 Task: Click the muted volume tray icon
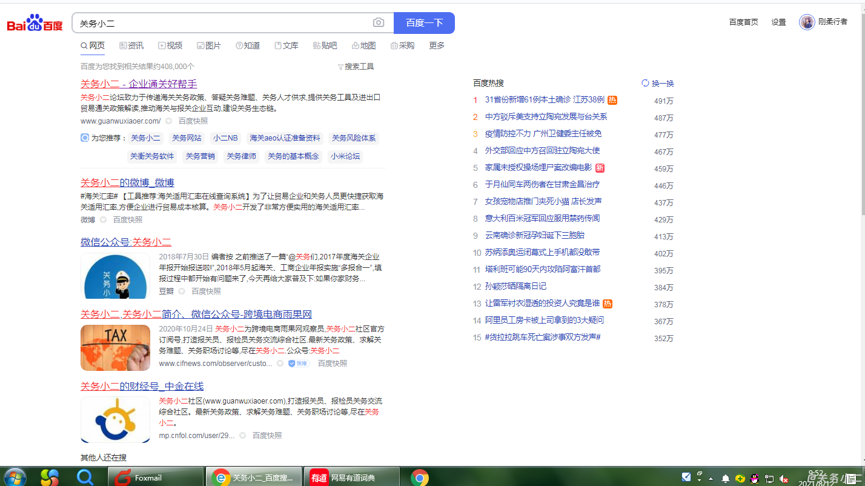coord(784,478)
